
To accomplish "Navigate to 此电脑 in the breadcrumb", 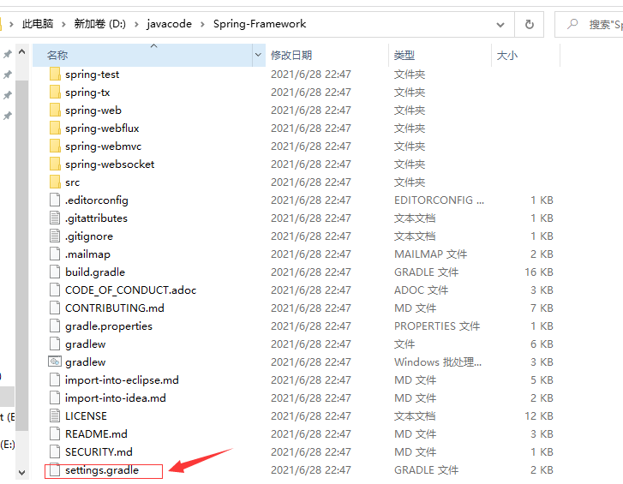I will click(x=38, y=24).
